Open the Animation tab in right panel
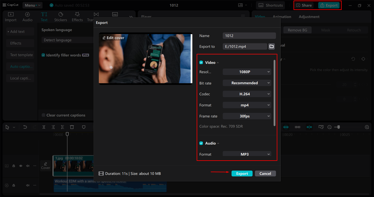 click(282, 17)
